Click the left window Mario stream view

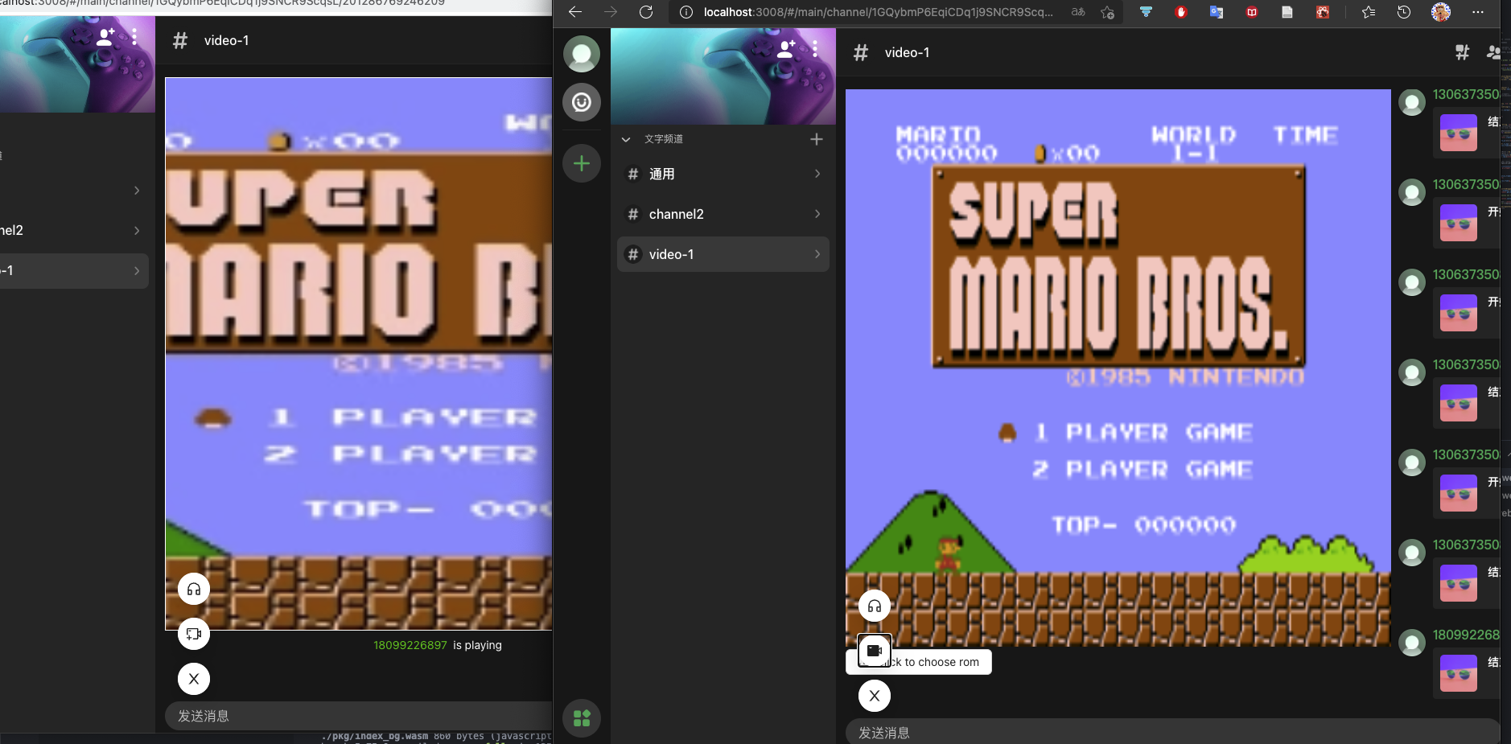click(359, 354)
